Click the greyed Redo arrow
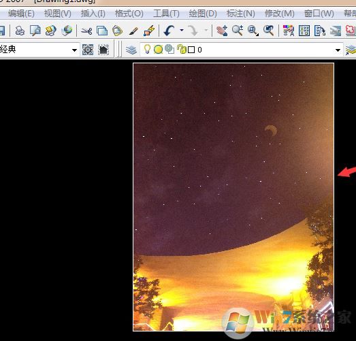356x341 pixels. (x=193, y=31)
